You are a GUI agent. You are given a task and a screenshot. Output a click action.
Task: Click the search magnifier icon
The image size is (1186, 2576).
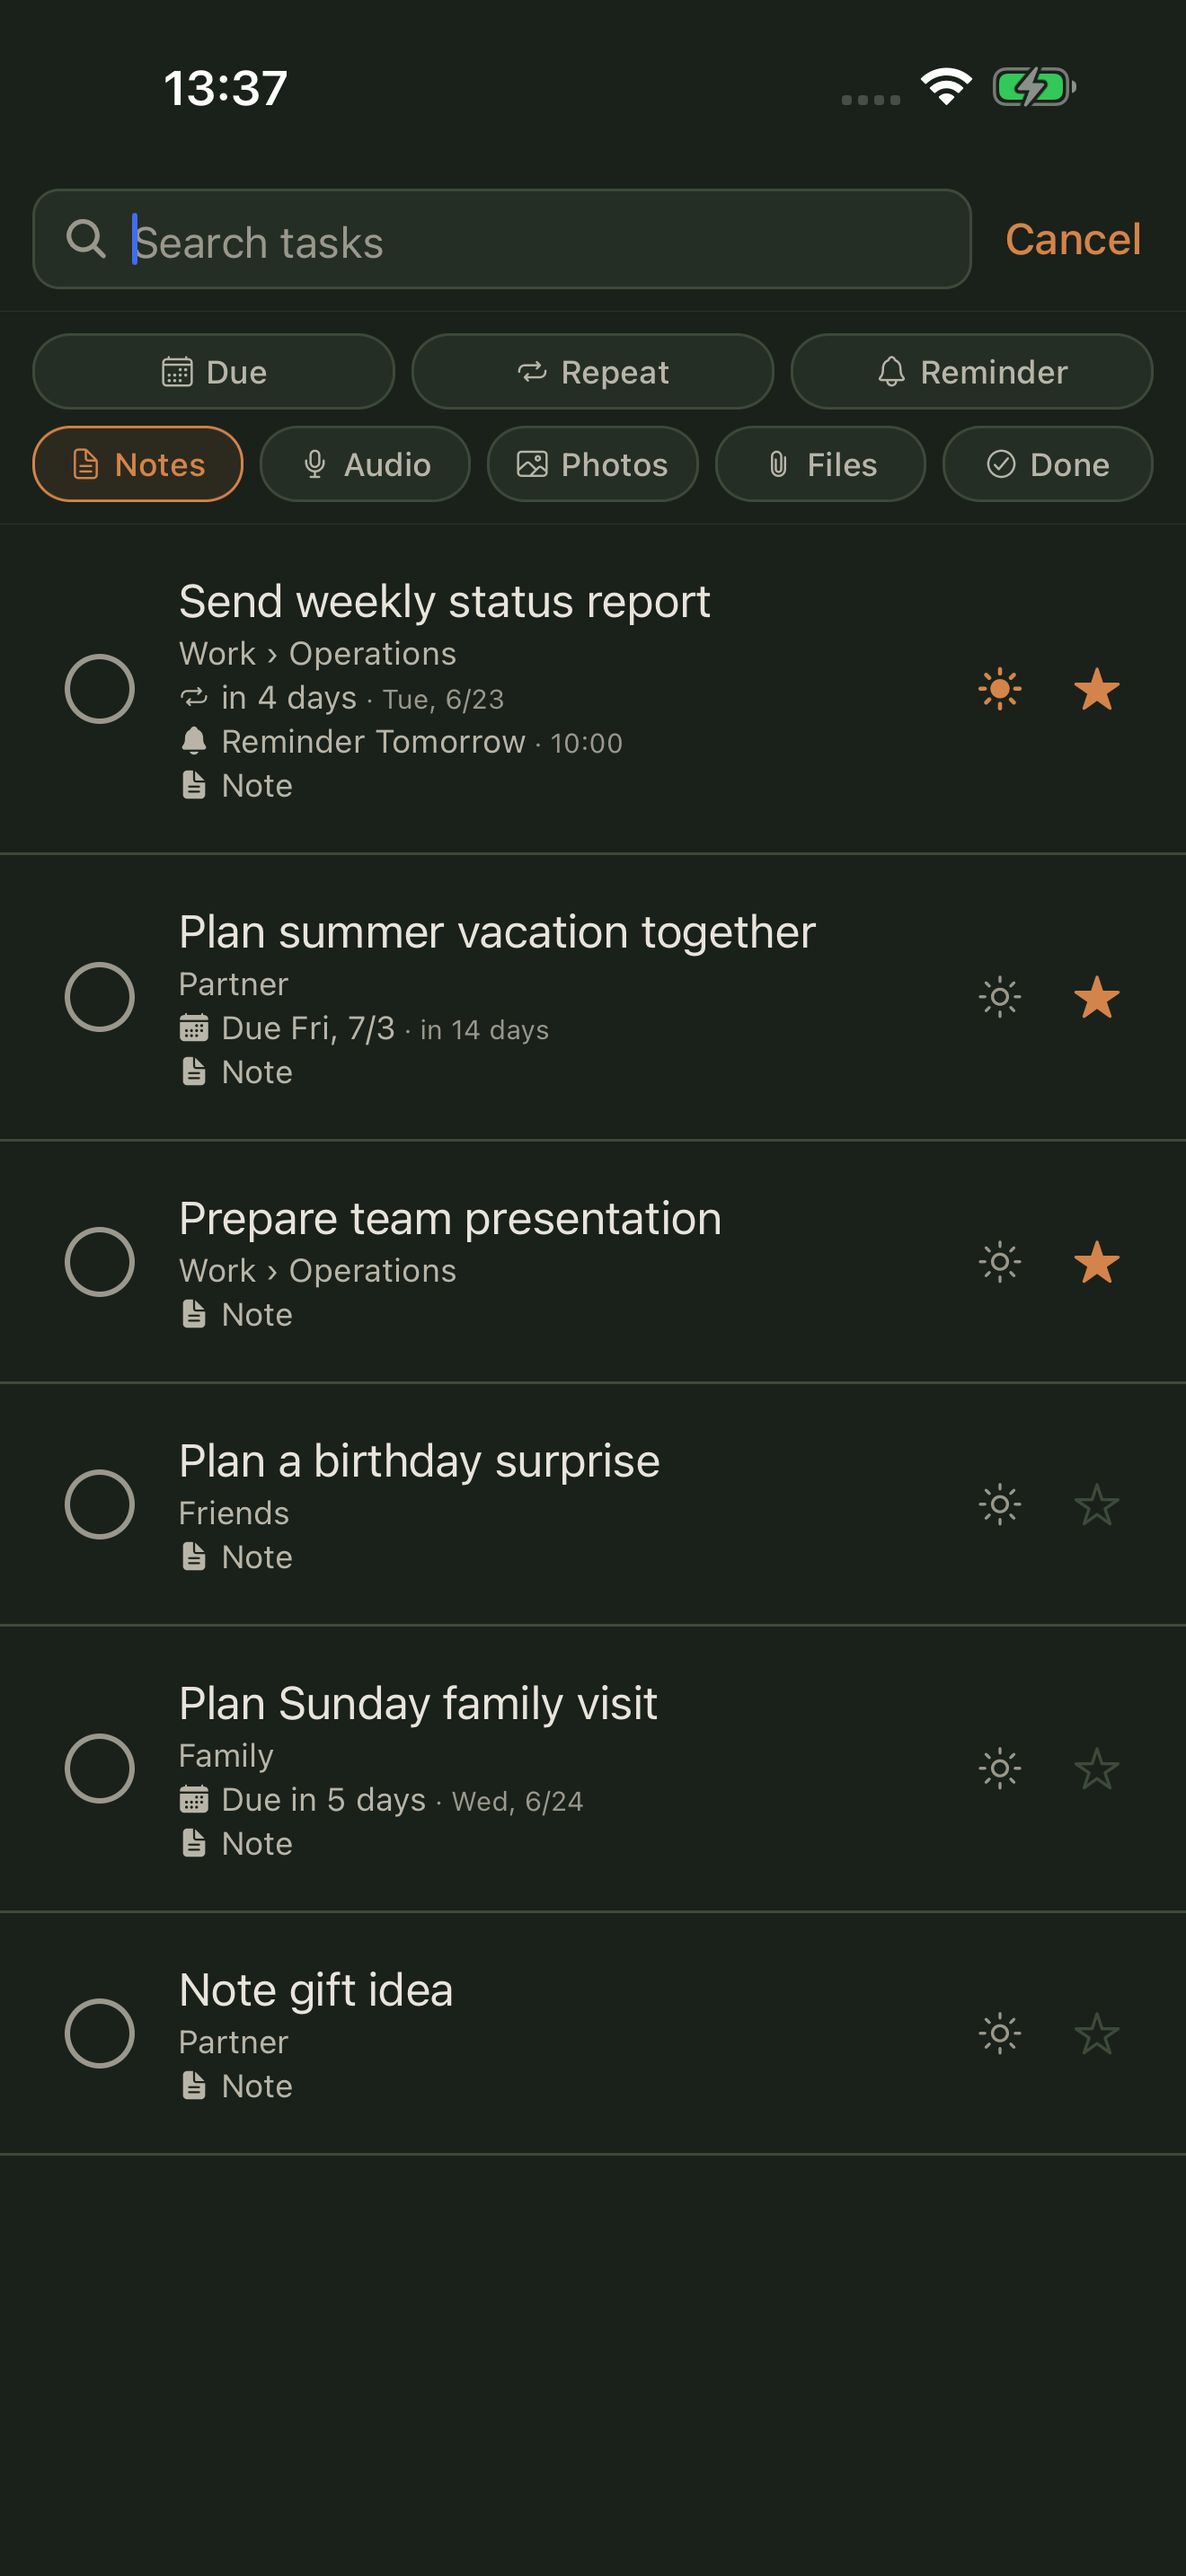86,239
